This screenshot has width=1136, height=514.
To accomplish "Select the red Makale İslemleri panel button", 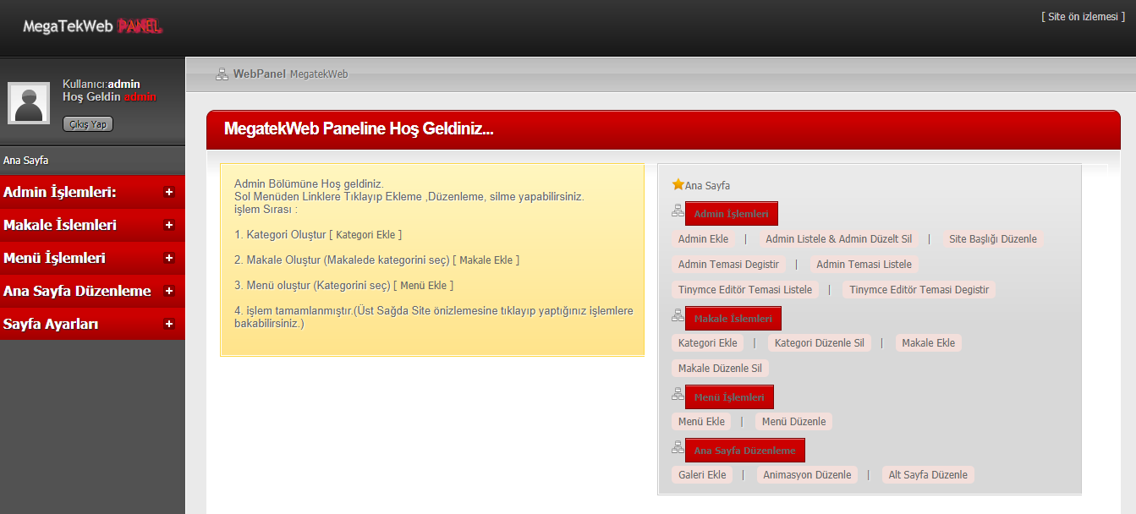I will pyautogui.click(x=733, y=319).
